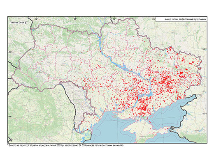Click the red dot symbol in the legend

click(160, 20)
